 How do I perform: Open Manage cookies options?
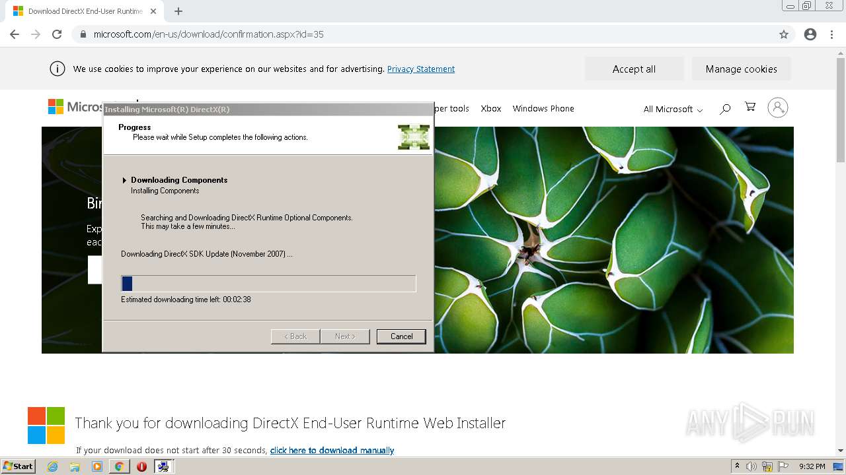point(741,69)
